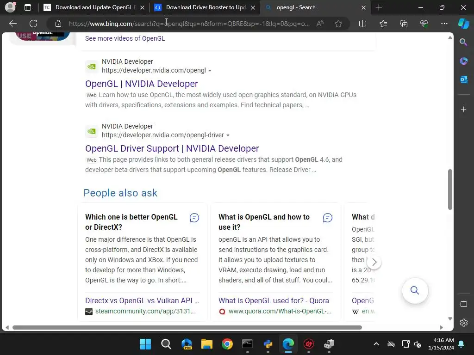Open the sidebar Search icon
The image size is (474, 355).
pyautogui.click(x=463, y=42)
